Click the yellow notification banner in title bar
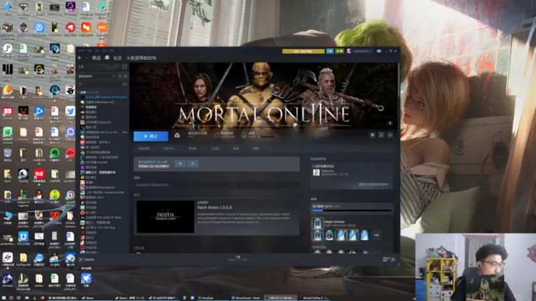 (304, 52)
